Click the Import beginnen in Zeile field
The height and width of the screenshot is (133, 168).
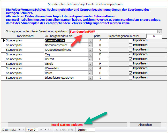(154, 36)
